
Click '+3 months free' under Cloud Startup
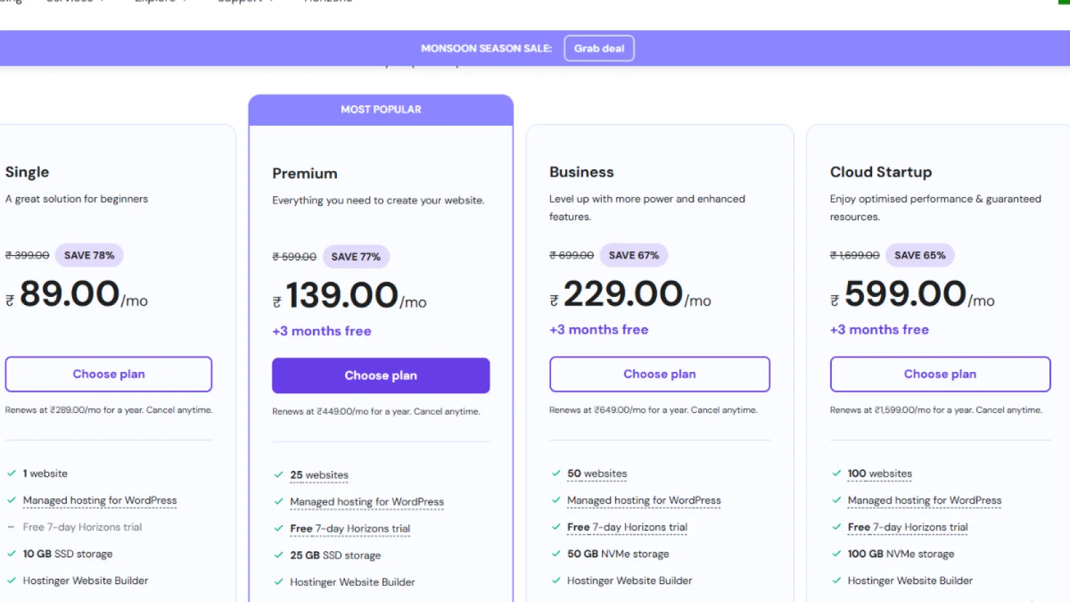coord(879,330)
